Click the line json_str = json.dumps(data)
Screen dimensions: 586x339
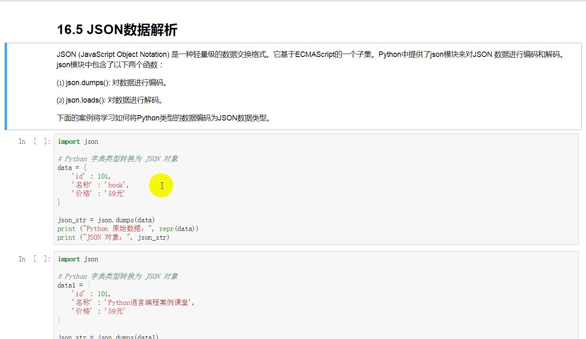[x=106, y=220]
